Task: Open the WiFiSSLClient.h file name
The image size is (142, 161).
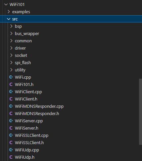Action: pos(29,142)
